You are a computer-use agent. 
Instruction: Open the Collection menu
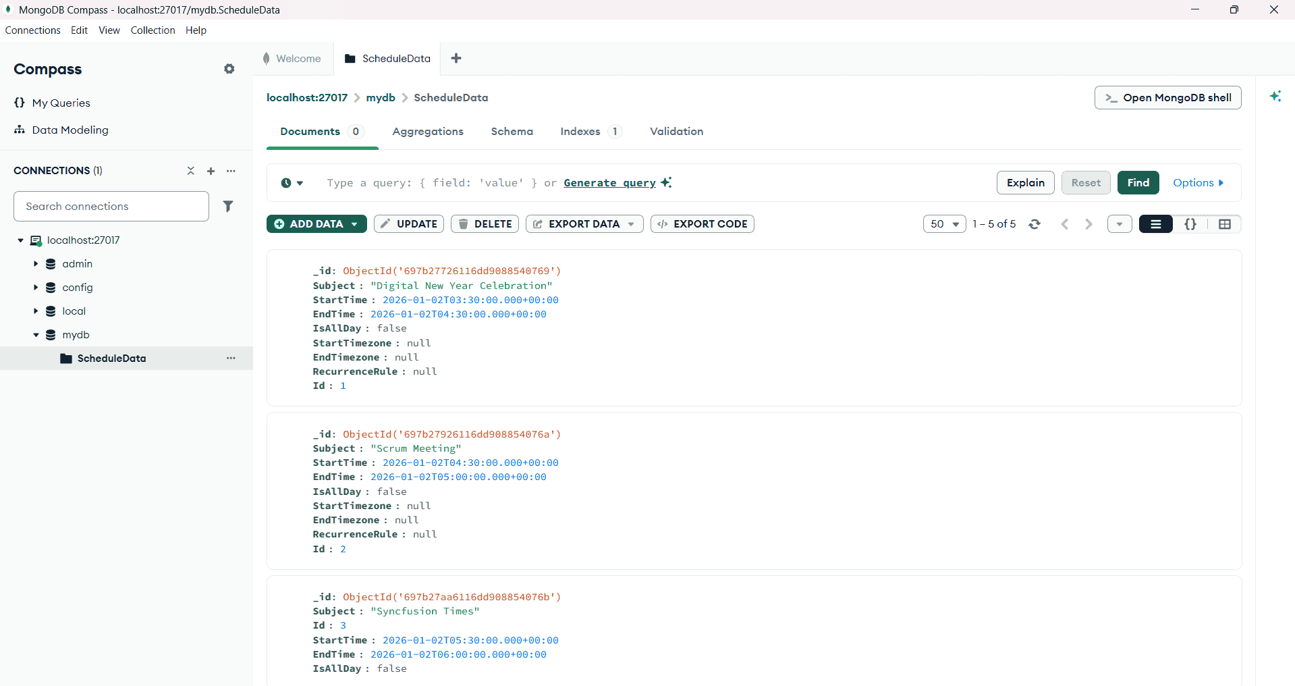[x=153, y=30]
